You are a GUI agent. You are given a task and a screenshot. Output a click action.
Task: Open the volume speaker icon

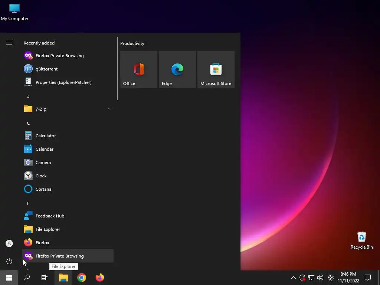tap(320, 278)
